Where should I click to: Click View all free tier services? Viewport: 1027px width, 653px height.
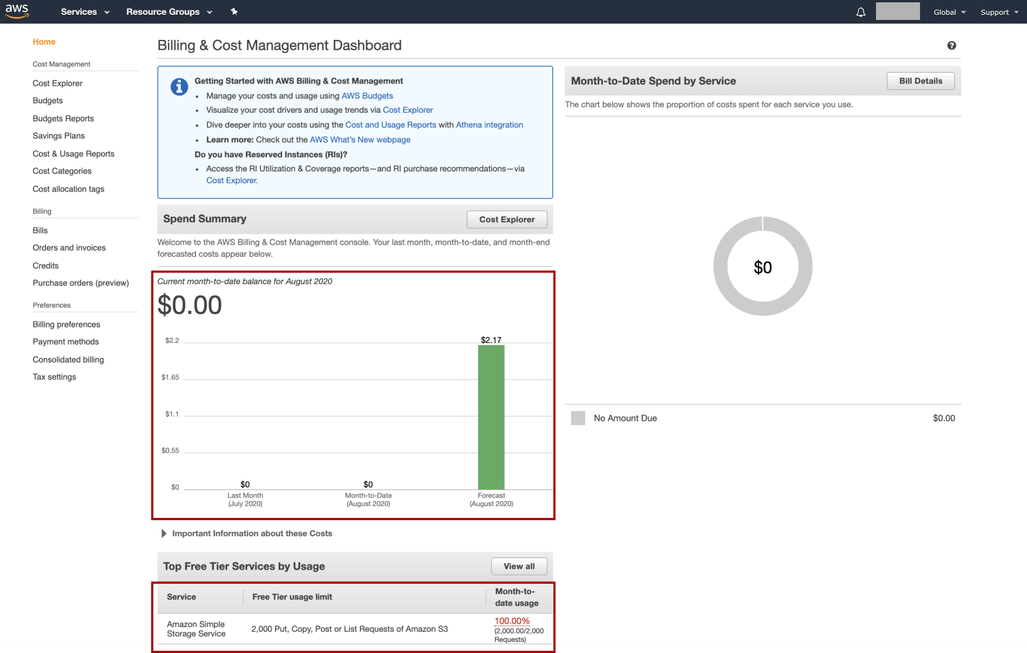(519, 567)
